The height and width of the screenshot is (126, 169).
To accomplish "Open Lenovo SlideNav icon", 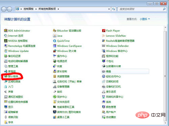I will 104,36.
